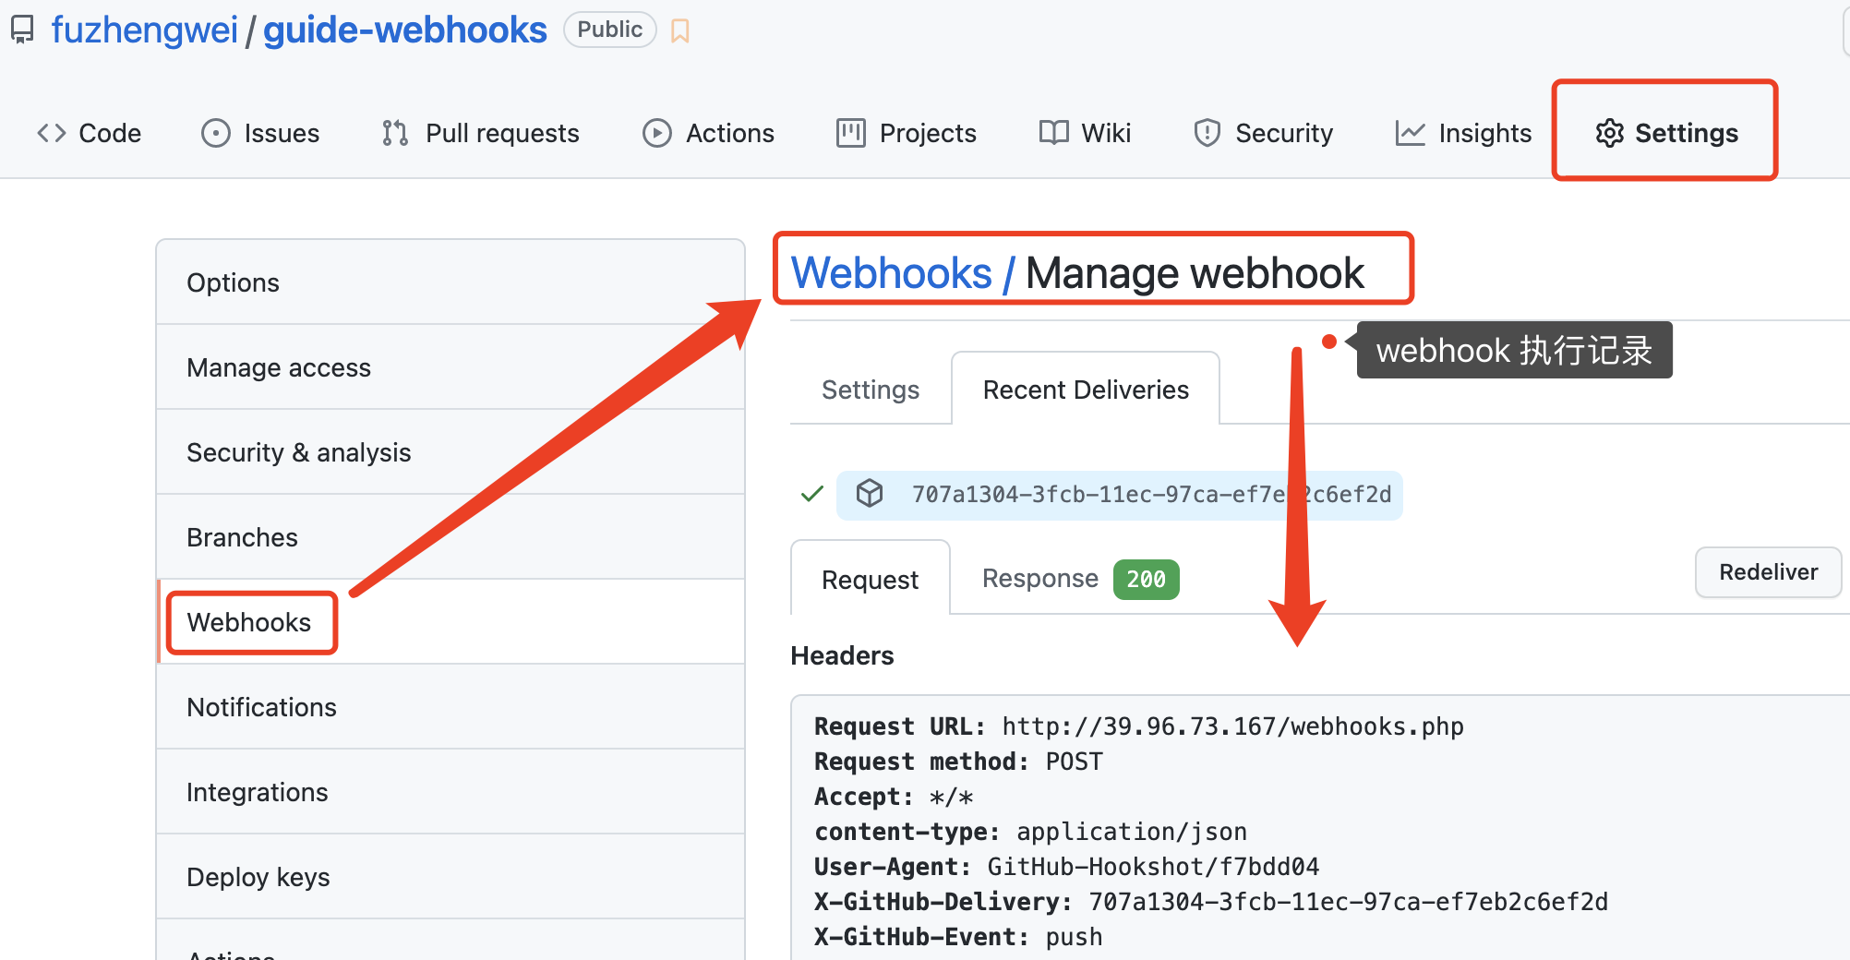The height and width of the screenshot is (960, 1850).
Task: Click the Wiki book icon
Action: pos(1053,133)
